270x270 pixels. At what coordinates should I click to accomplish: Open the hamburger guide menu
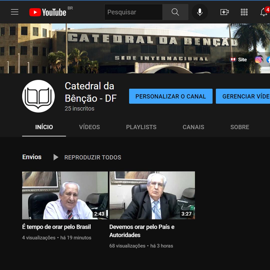click(x=15, y=12)
